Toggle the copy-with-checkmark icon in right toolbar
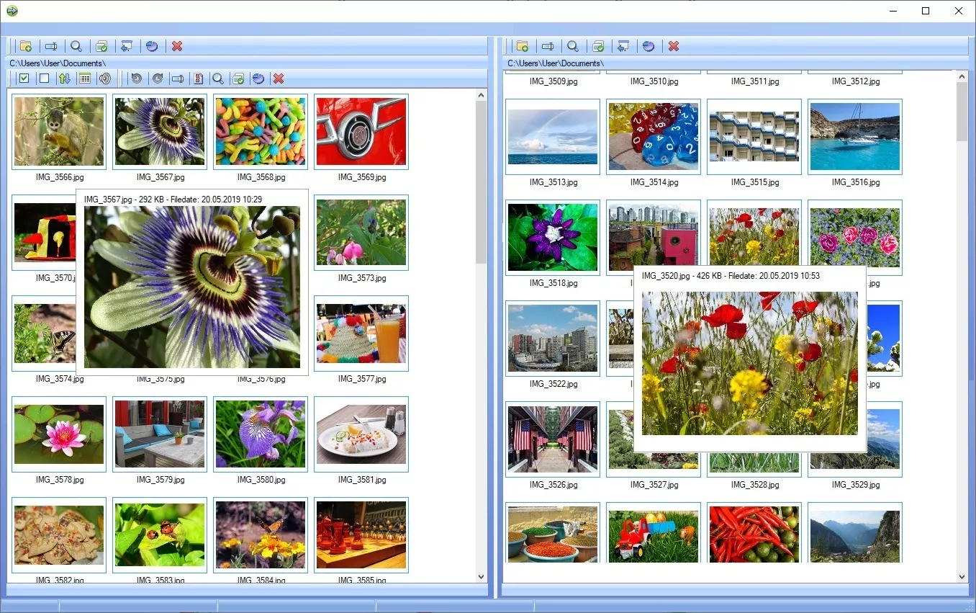Screen dimensions: 976x613 pyautogui.click(x=598, y=45)
